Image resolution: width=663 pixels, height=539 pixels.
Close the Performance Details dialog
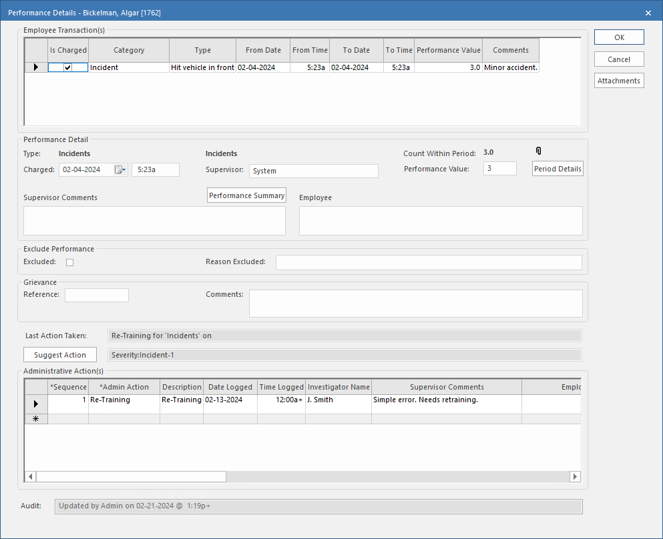648,13
